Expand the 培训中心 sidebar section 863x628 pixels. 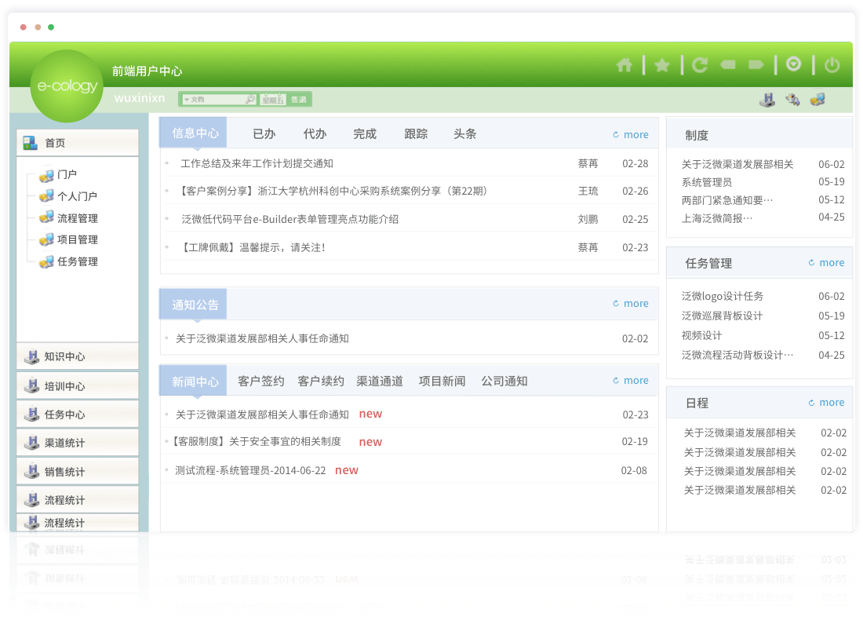click(77, 386)
